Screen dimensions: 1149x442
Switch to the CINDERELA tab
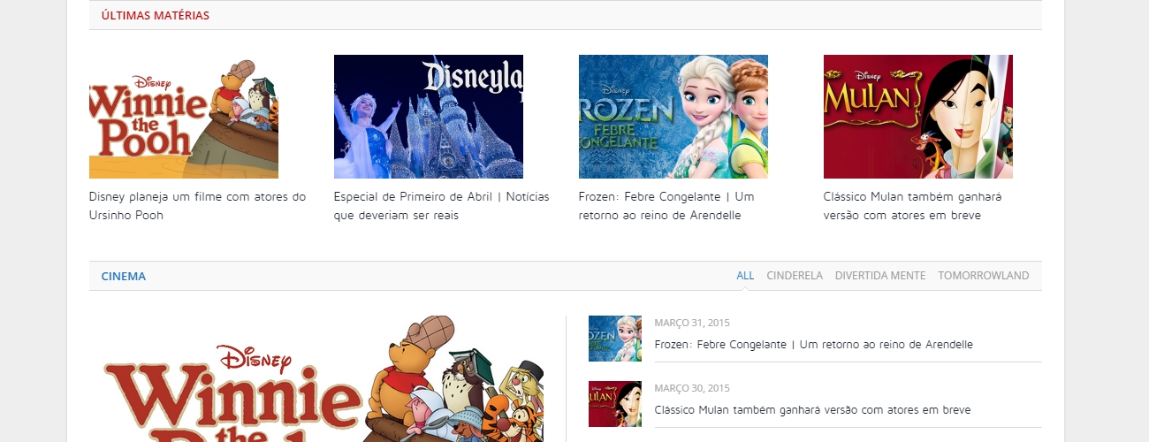tap(795, 276)
